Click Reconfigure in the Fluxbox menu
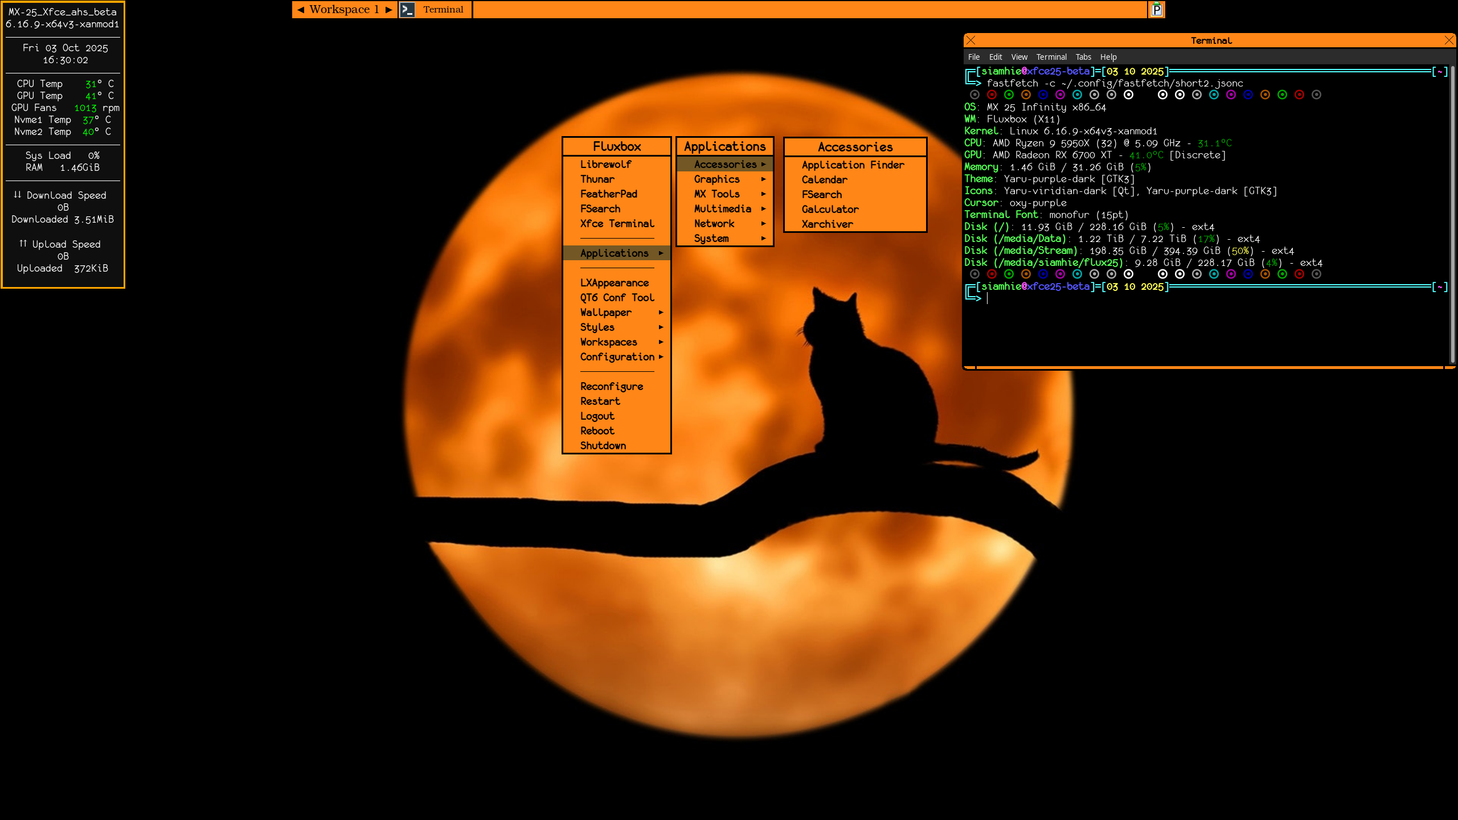 611,387
